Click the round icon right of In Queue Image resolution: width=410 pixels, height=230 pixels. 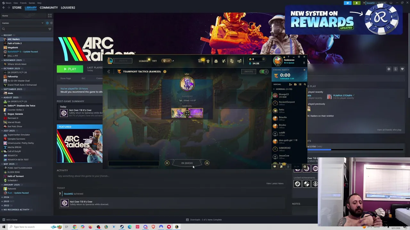click(207, 163)
